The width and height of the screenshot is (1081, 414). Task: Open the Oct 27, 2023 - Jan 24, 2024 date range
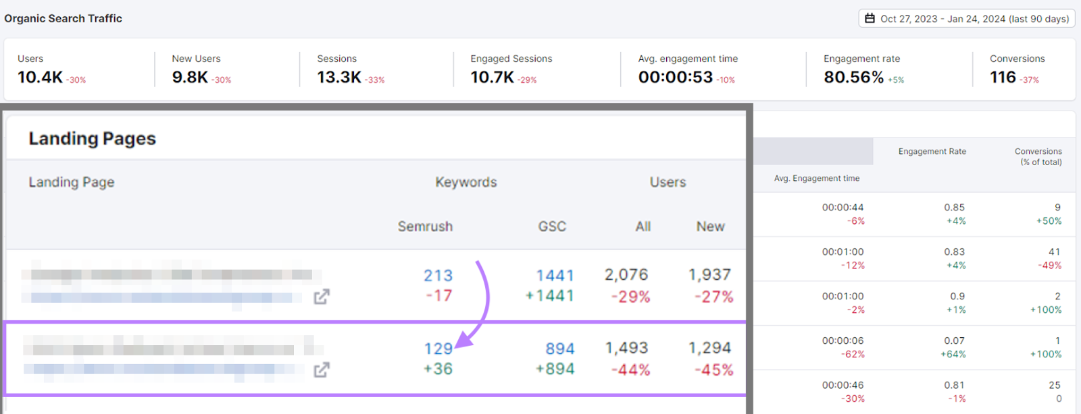click(x=974, y=19)
